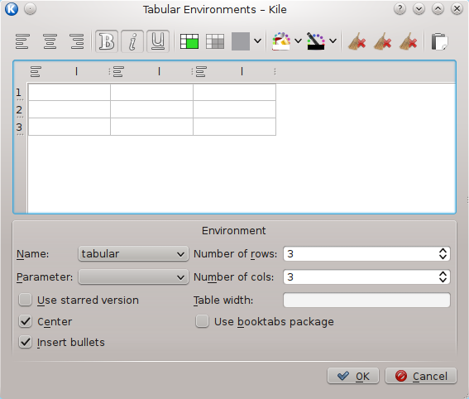Click the Join Cells icon with green cell
Viewport: 469px width, 399px height.
189,41
